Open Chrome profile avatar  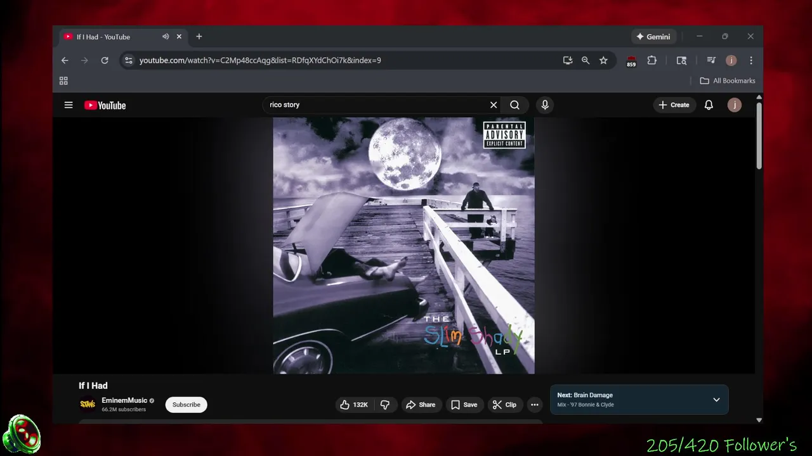(x=731, y=60)
